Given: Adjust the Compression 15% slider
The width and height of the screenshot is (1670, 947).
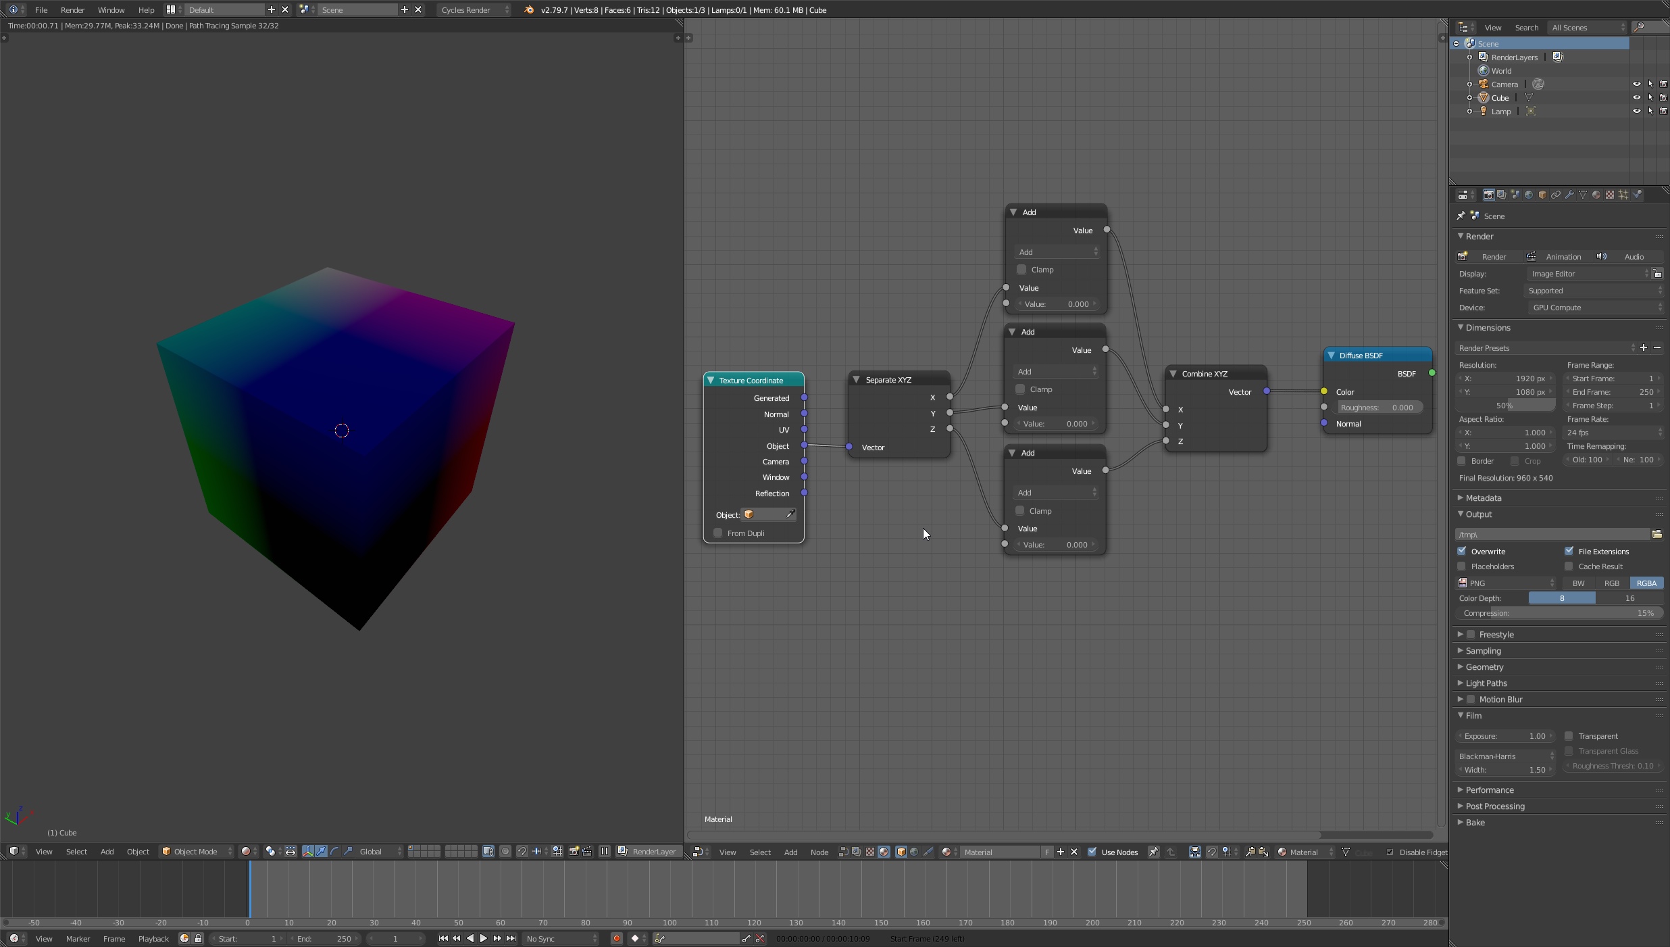Looking at the screenshot, I should 1559,613.
